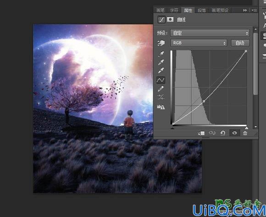The width and height of the screenshot is (266, 217).
Task: Click the middle curve control point
Action: (204, 101)
